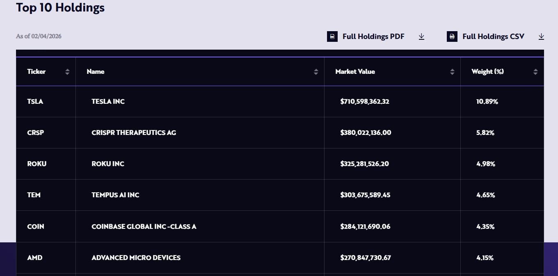Sort table by Ticker column arrows
Image resolution: width=558 pixels, height=276 pixels.
pos(67,72)
